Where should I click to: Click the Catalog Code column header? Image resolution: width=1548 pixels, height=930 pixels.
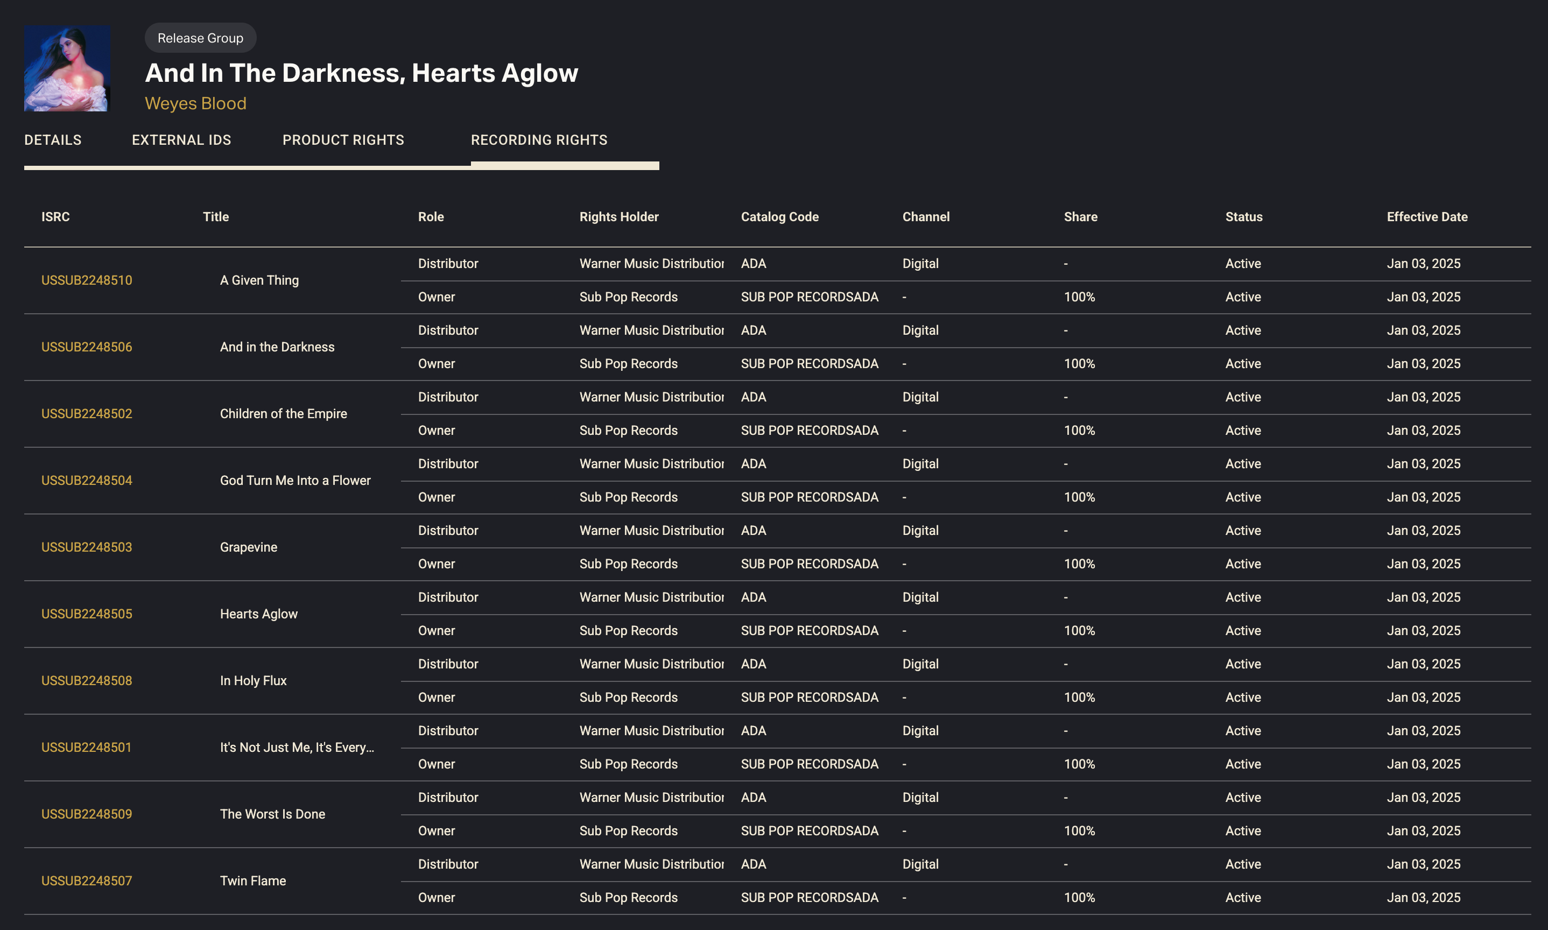pos(779,217)
